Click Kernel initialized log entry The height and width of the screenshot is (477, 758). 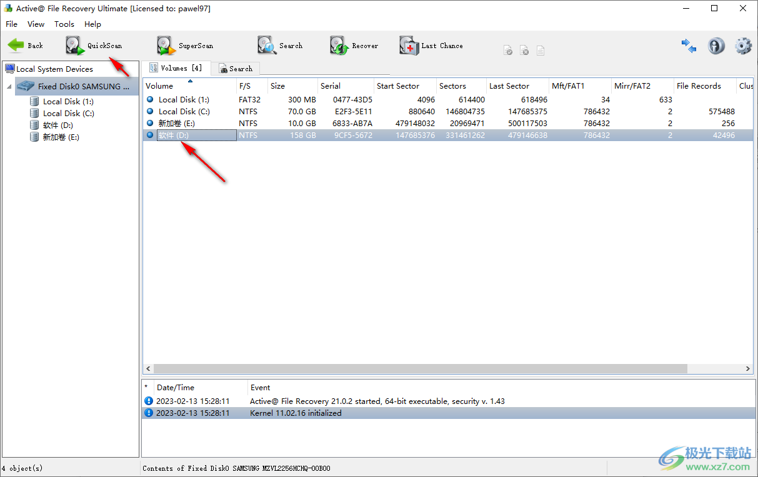point(296,413)
